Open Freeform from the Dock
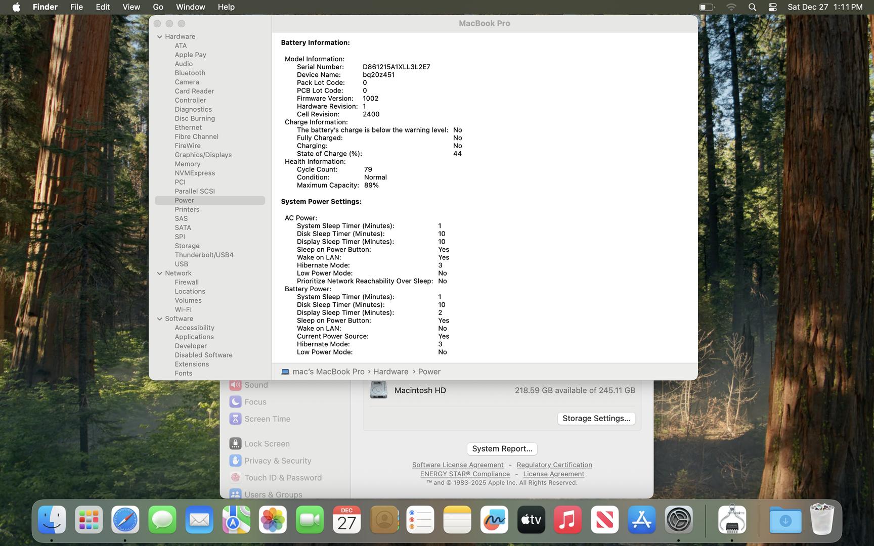Image resolution: width=874 pixels, height=546 pixels. click(x=494, y=520)
